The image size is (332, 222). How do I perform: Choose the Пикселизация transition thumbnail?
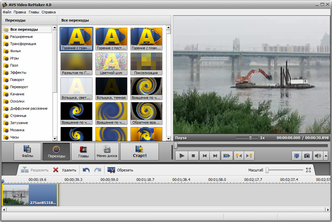146,64
